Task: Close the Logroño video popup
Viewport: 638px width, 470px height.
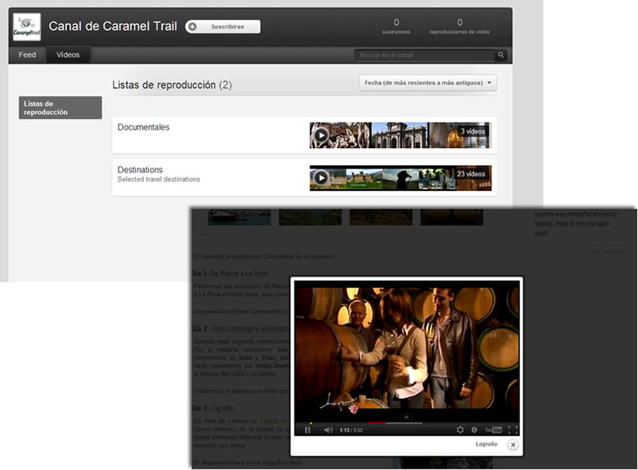Action: 513,445
